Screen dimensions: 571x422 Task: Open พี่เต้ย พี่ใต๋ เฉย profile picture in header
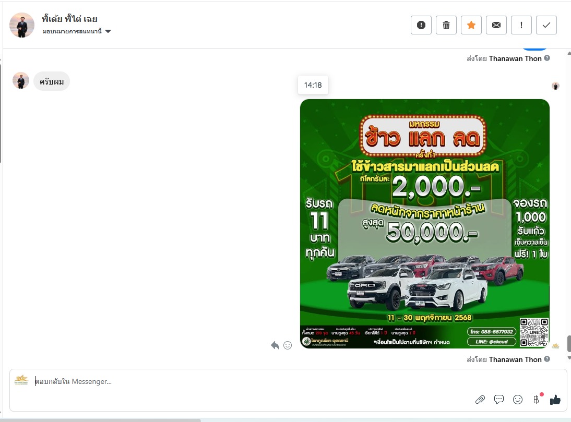pyautogui.click(x=22, y=25)
